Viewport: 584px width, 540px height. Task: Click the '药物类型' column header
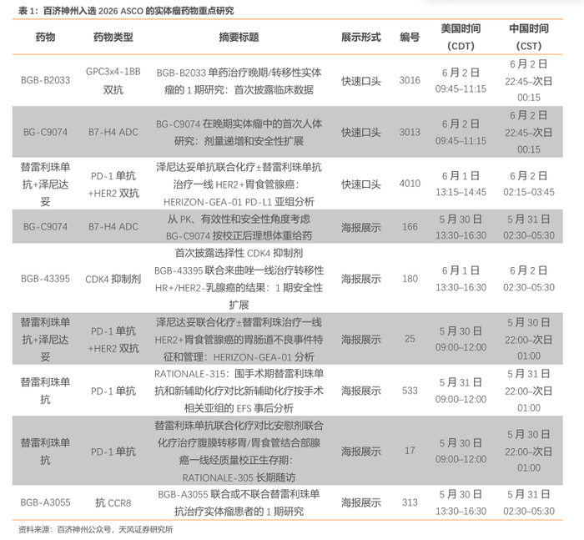(x=113, y=38)
